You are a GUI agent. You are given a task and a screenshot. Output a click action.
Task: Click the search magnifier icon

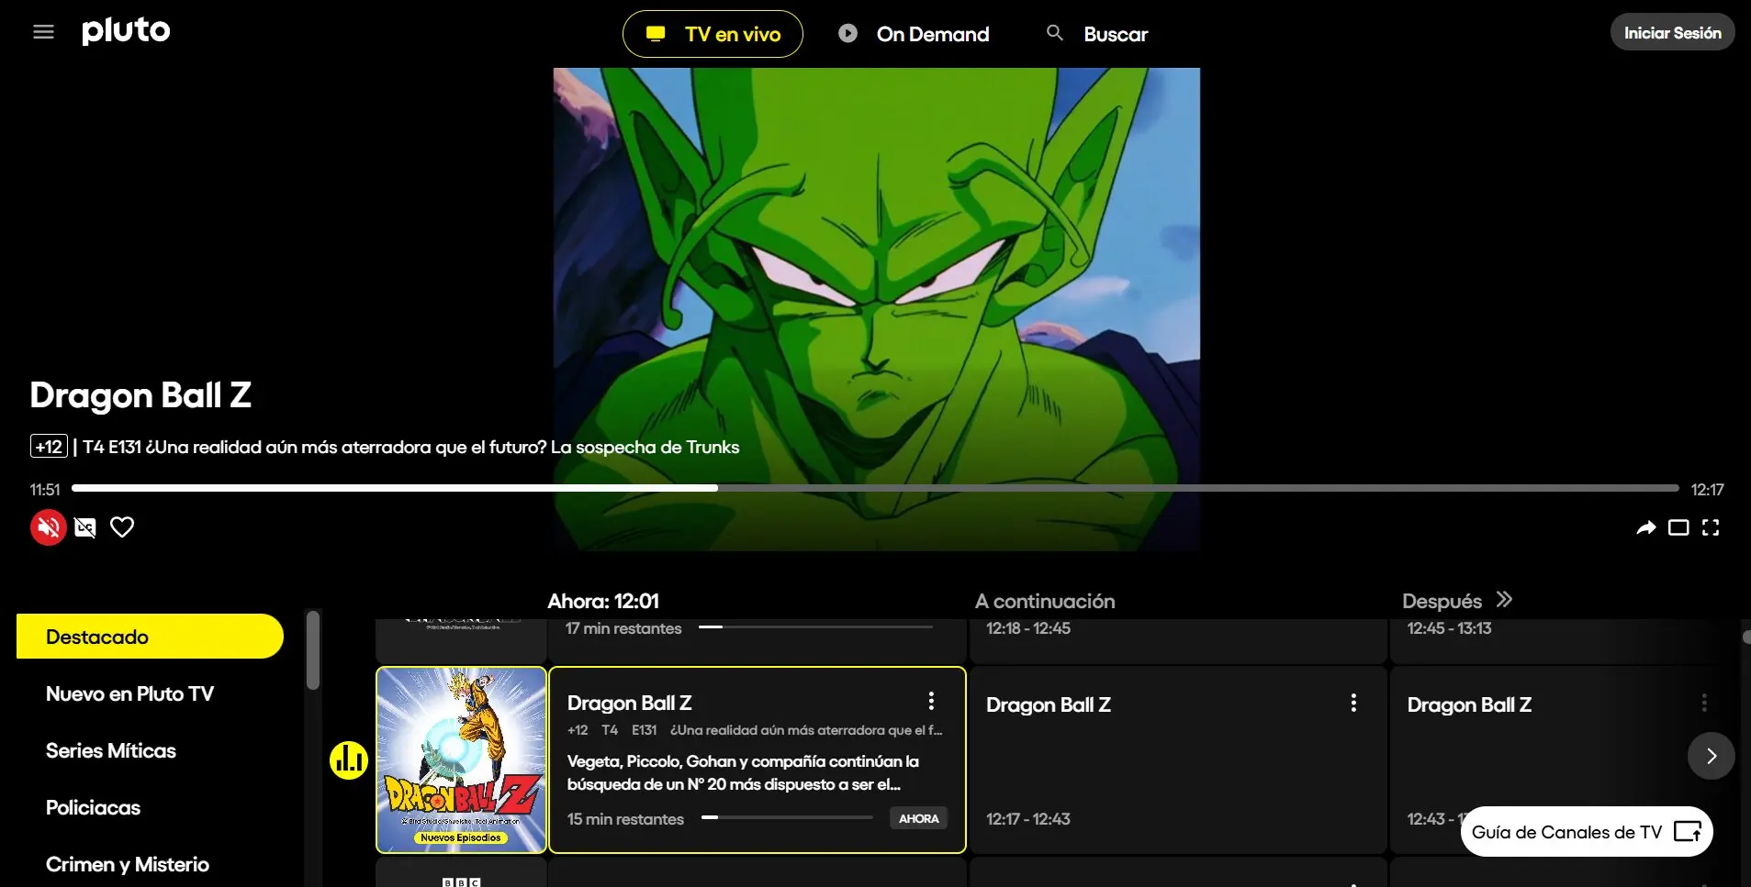(1055, 33)
